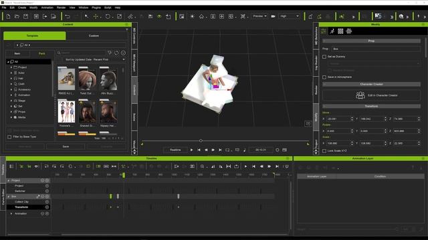This screenshot has width=428, height=240.
Task: Click the New Project icon in the toolbar
Action: point(8,16)
